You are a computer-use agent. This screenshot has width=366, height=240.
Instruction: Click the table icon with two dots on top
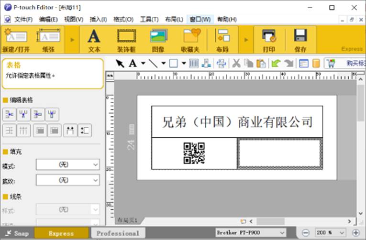coord(70,131)
